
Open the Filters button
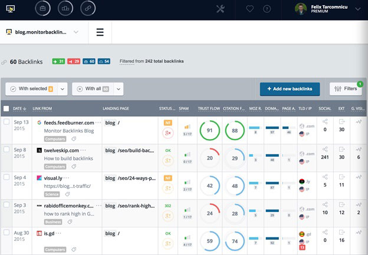click(346, 89)
